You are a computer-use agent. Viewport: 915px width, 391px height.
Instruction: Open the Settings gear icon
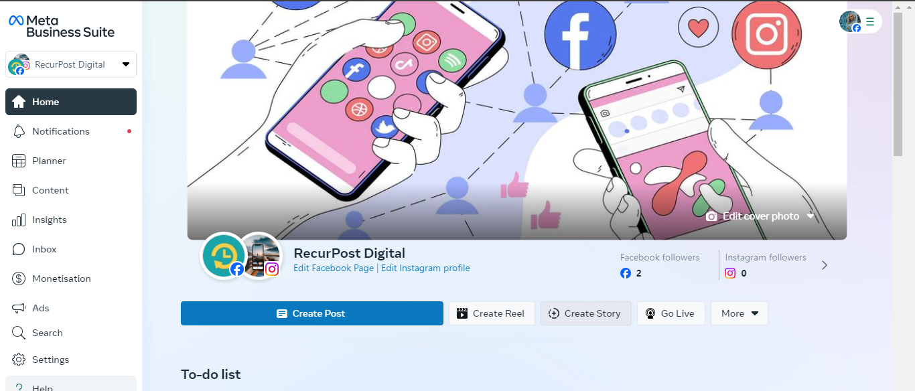[19, 360]
